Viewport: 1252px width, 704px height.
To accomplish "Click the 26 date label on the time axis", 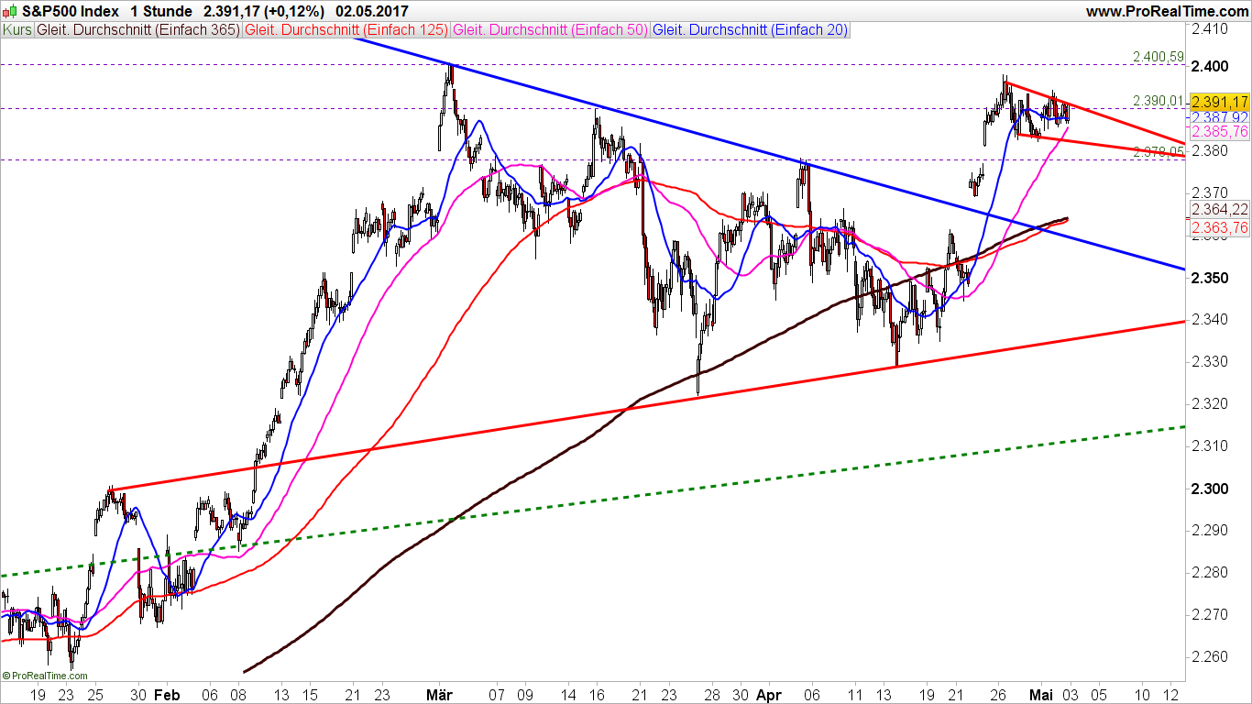I will pos(999,694).
